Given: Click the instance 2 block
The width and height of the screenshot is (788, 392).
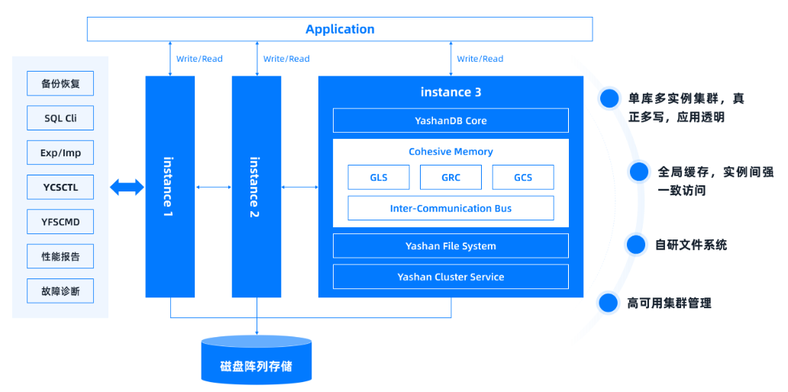Looking at the screenshot, I should click(x=257, y=187).
